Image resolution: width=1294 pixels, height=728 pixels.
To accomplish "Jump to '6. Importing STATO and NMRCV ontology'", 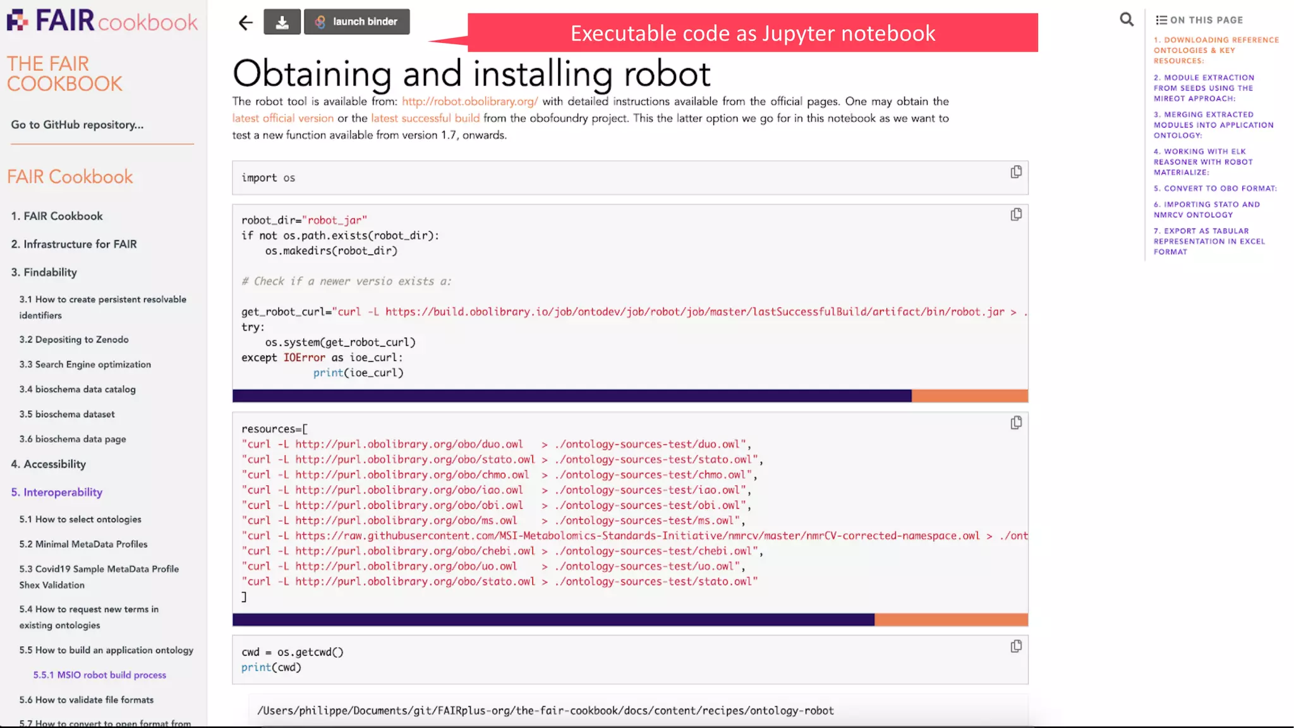I will tap(1207, 209).
